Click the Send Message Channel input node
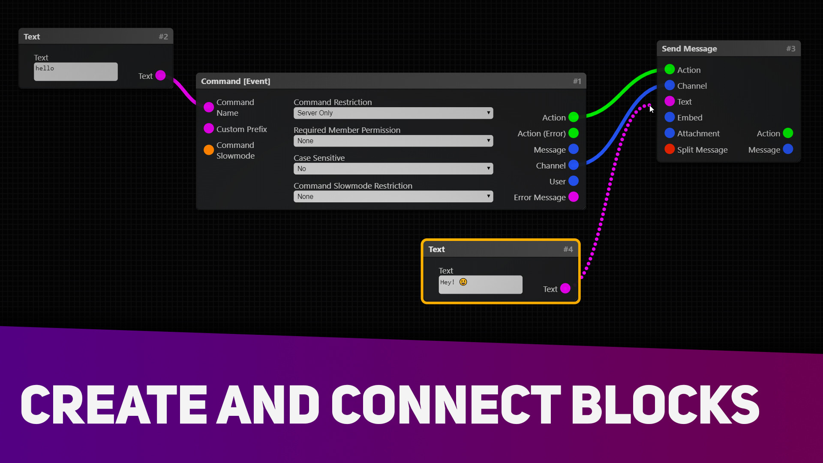The width and height of the screenshot is (823, 463). point(669,86)
